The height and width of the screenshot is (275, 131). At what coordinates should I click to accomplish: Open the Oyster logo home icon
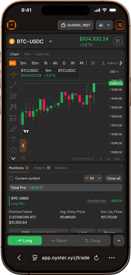[x=12, y=25]
